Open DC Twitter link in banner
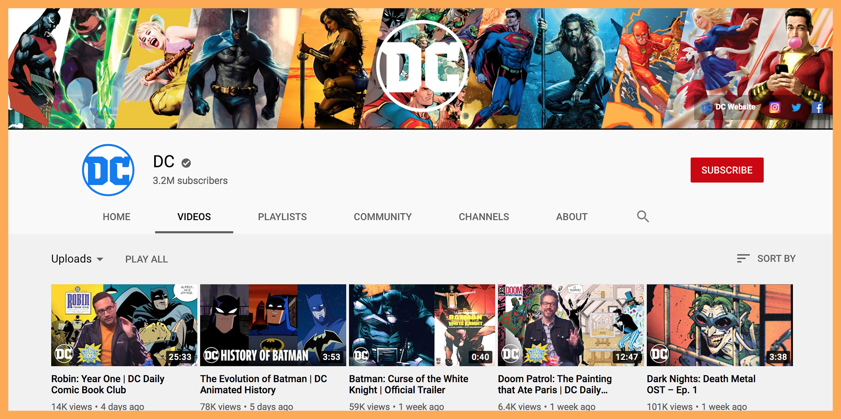 click(796, 108)
